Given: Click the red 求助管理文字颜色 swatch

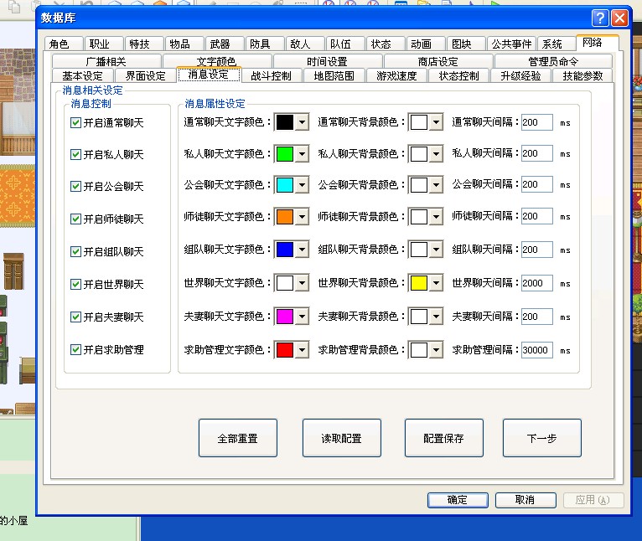Looking at the screenshot, I should coord(285,350).
